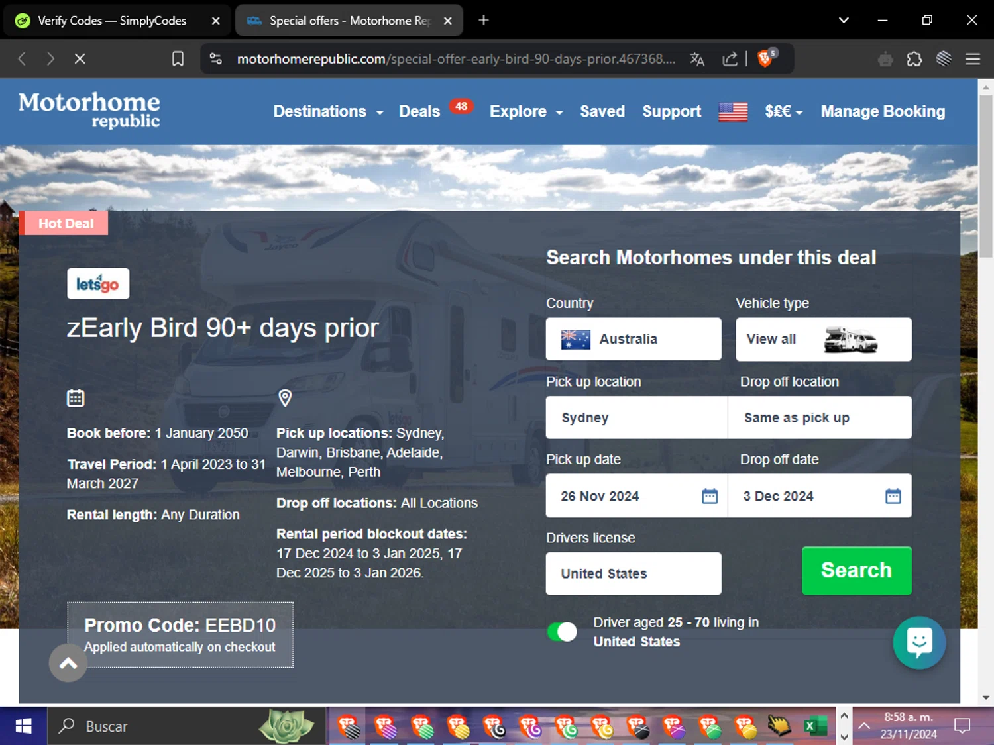
Task: Open the browser hamburger menu
Action: [973, 59]
